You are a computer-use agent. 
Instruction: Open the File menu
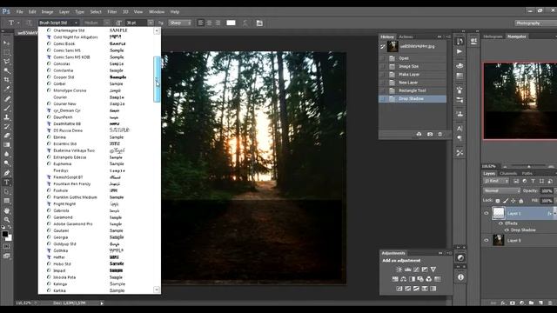tap(19, 11)
